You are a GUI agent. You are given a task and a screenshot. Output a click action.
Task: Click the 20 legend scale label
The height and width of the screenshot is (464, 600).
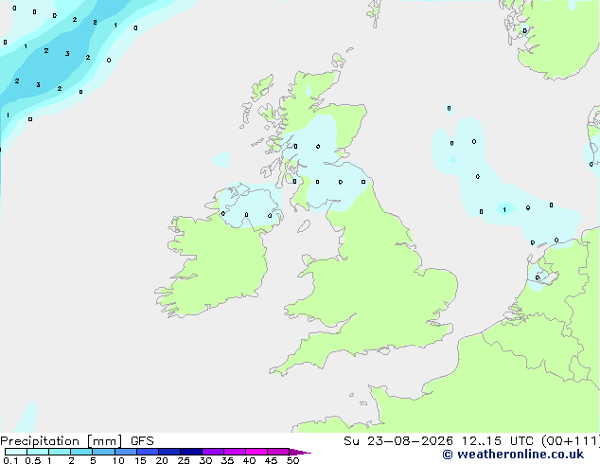point(162,460)
